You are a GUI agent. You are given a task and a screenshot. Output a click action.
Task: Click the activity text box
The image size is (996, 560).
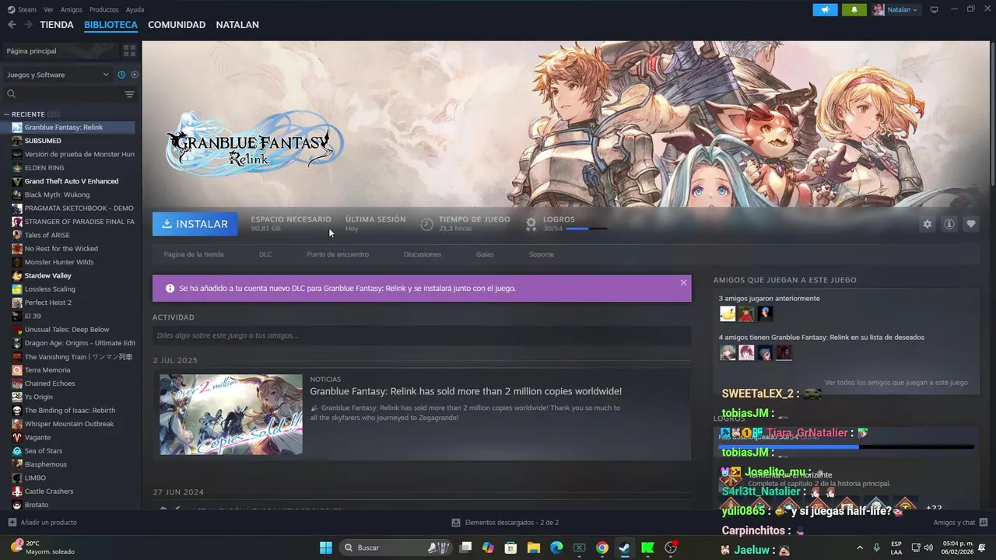(x=422, y=335)
